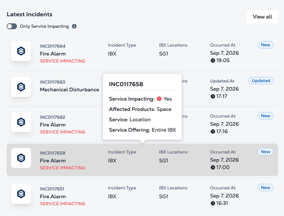Image resolution: width=284 pixels, height=216 pixels.
Task: Click the SERVICE IMPACTING label under INC0117662
Action: tap(62, 132)
